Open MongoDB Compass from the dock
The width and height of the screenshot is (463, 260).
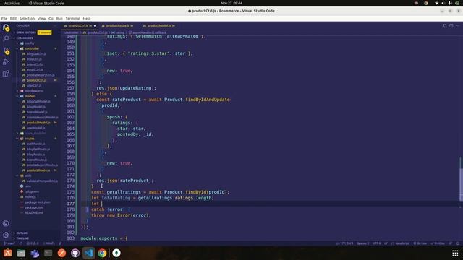coord(116,253)
